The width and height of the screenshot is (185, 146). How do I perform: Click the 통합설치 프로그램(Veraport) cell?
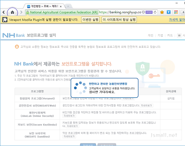point(37,98)
